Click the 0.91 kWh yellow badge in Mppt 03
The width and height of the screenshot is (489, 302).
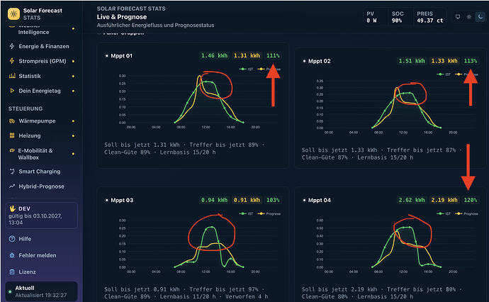tap(247, 200)
